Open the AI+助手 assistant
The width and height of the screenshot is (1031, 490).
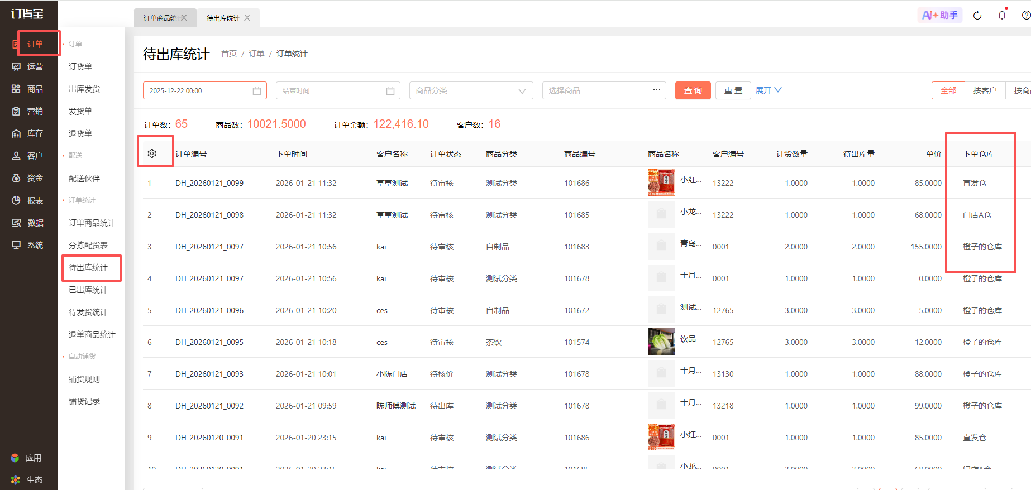tap(940, 15)
